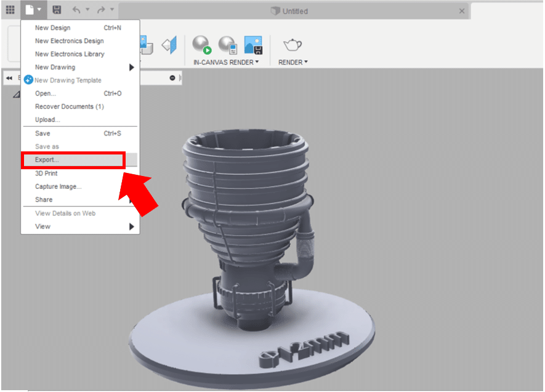This screenshot has height=392, width=545.
Task: Expand the RENDER dropdown
Action: (x=293, y=62)
